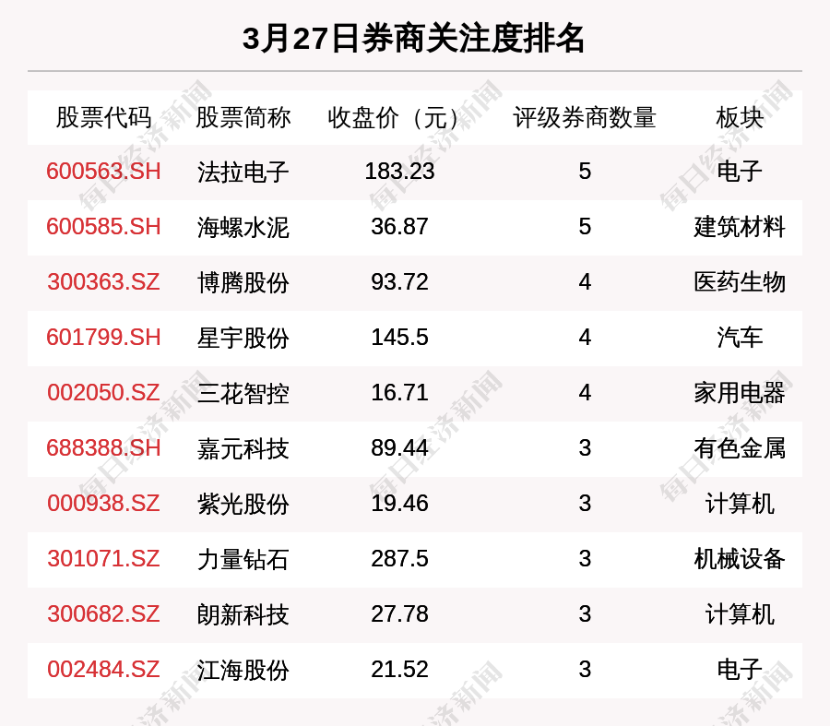Select the 医药生物 sector cell
This screenshot has width=830, height=726.
[x=740, y=282]
